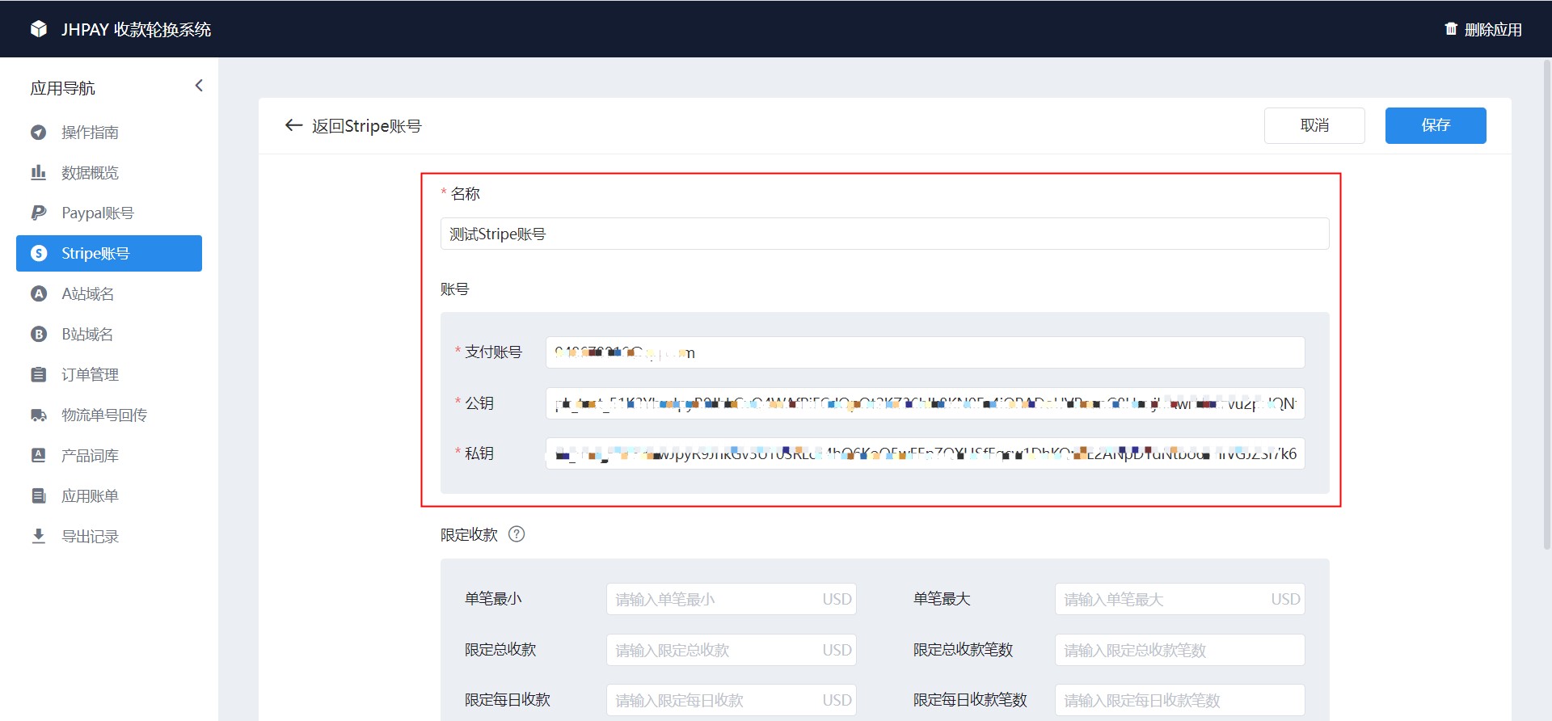Click JHPAY 收款轮换系统 title

pos(136,30)
